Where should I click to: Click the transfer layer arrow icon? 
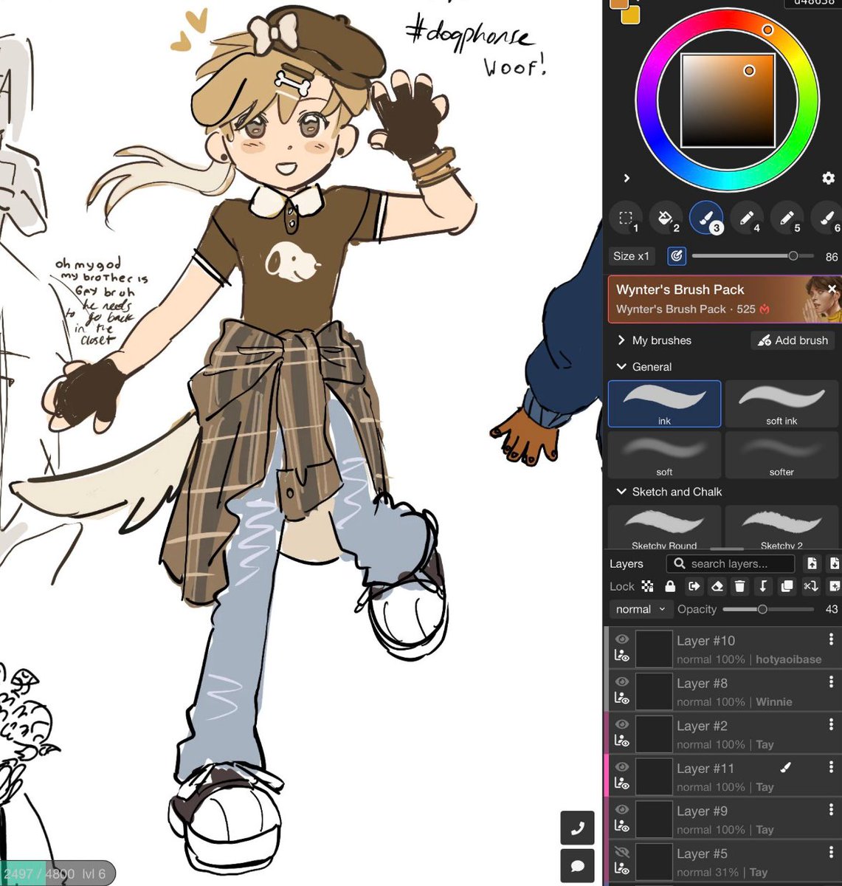(694, 586)
